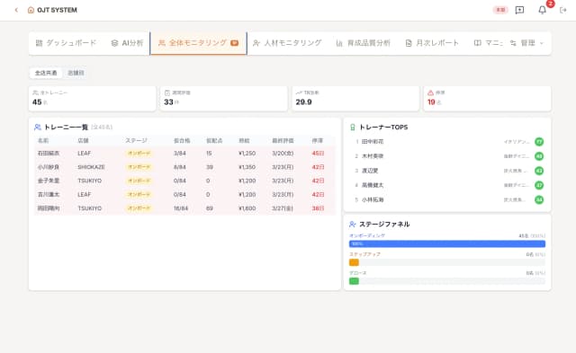
Task: Click the trend icon on 29.9 card
Action: 299,93
